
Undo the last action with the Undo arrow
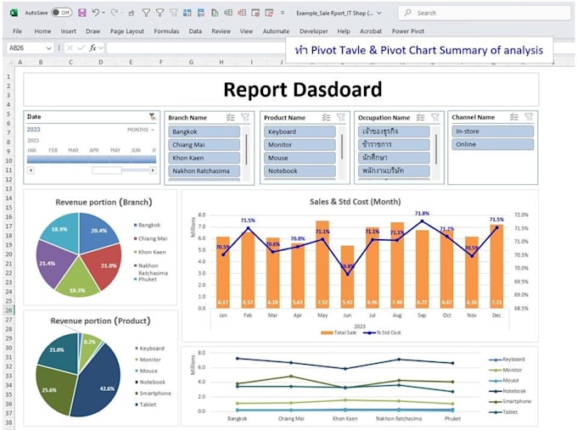coord(96,13)
